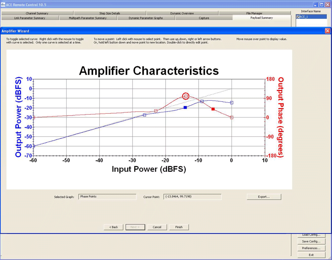Open the Link Parameter Summary tab

pyautogui.click(x=30, y=18)
